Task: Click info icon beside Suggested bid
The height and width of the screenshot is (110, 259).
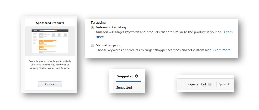Action: pos(210,84)
